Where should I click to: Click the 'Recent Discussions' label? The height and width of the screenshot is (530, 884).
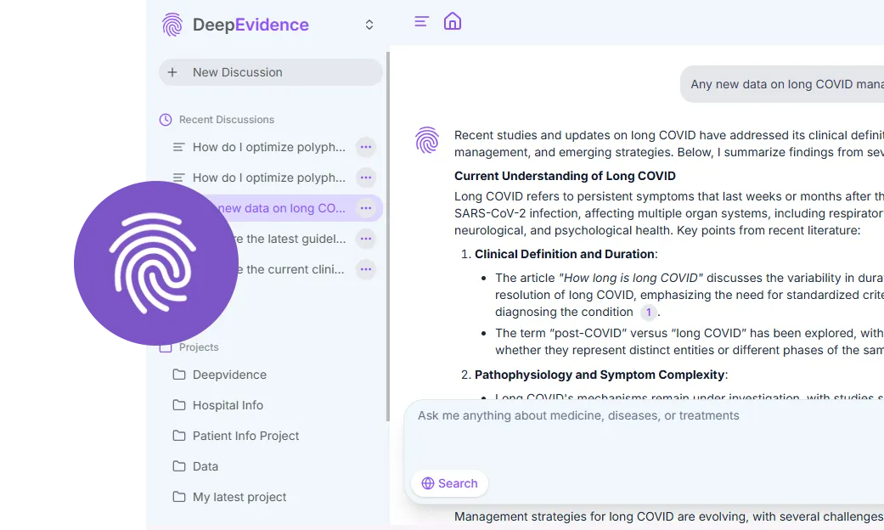point(227,120)
